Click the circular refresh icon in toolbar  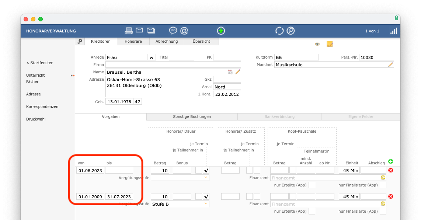coord(279,31)
